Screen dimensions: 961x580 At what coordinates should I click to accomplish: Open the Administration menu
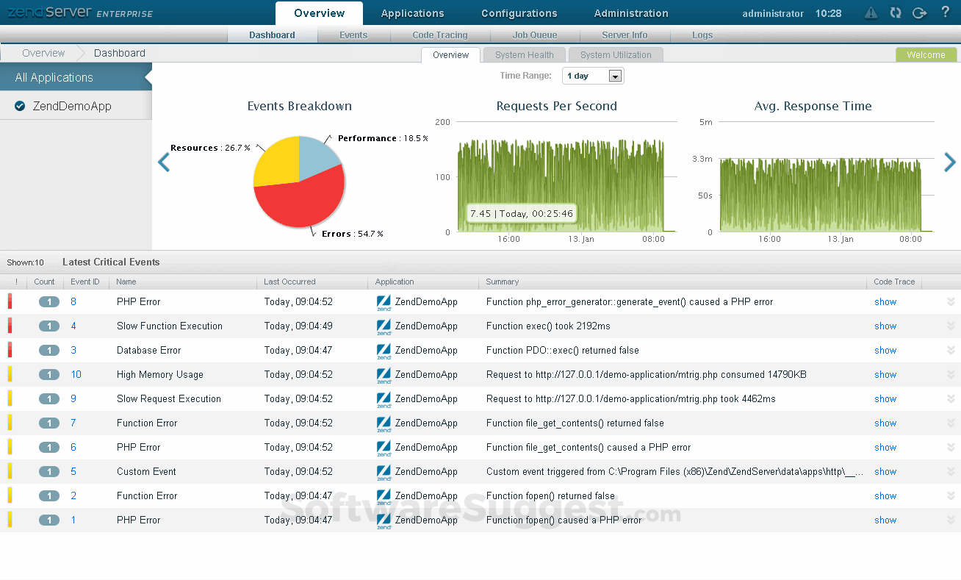click(x=630, y=12)
